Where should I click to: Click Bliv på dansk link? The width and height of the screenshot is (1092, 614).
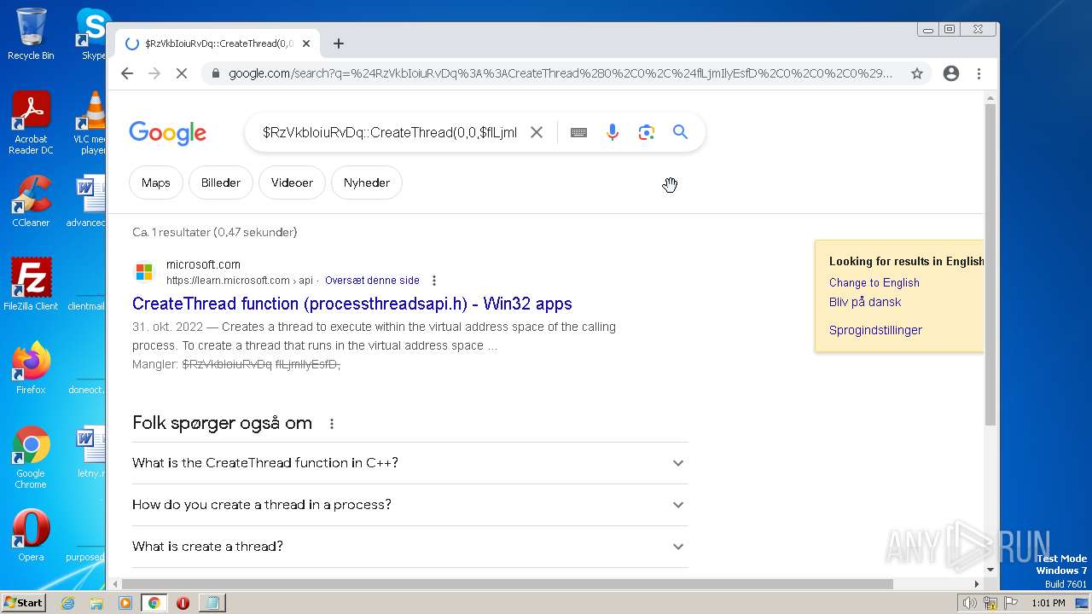pos(865,302)
